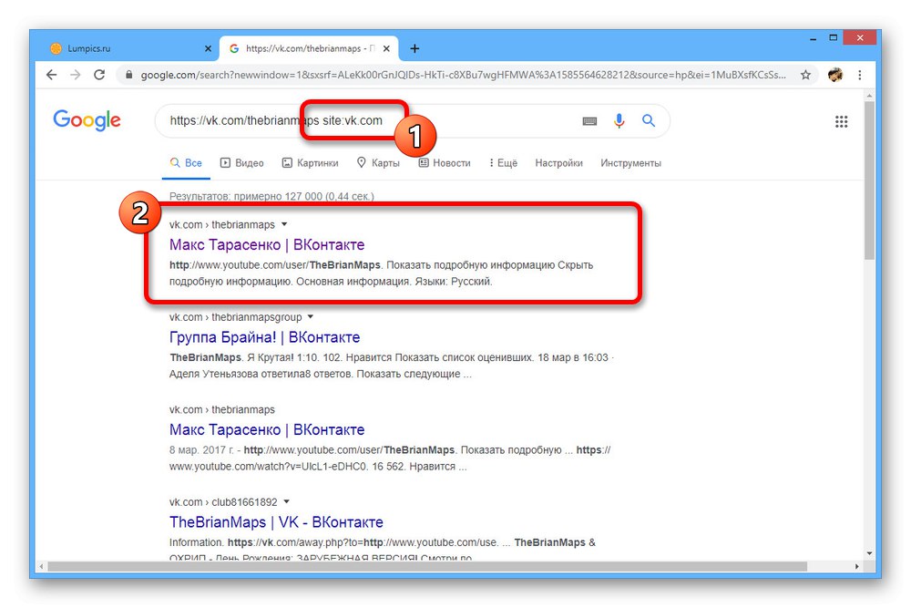Open the Chrome three-dot menu

click(x=860, y=75)
